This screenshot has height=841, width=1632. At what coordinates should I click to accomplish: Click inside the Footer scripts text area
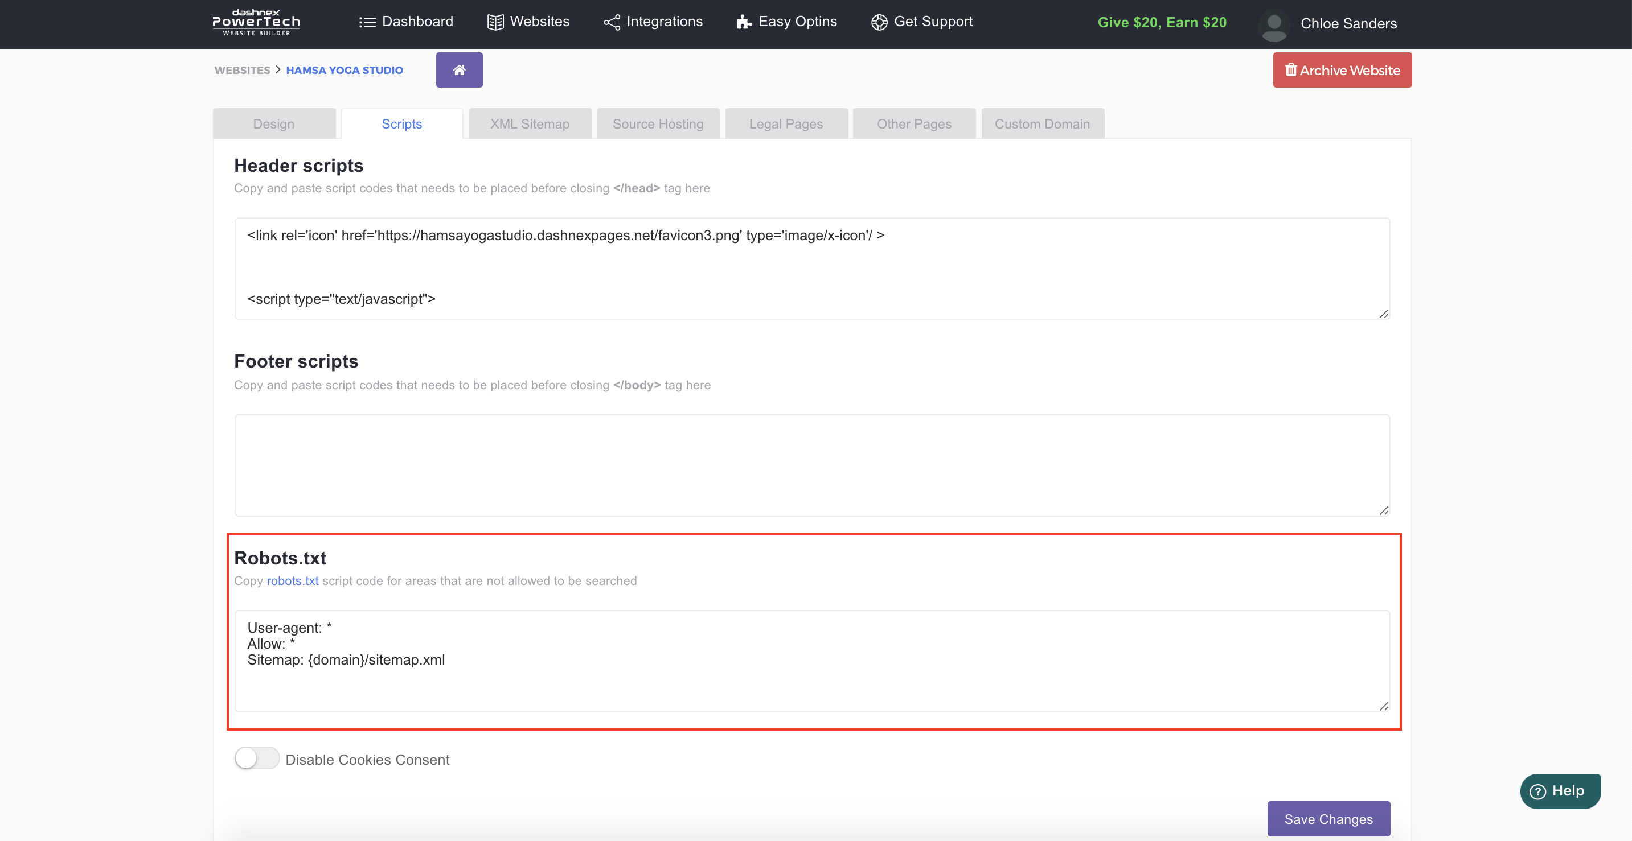coord(811,465)
